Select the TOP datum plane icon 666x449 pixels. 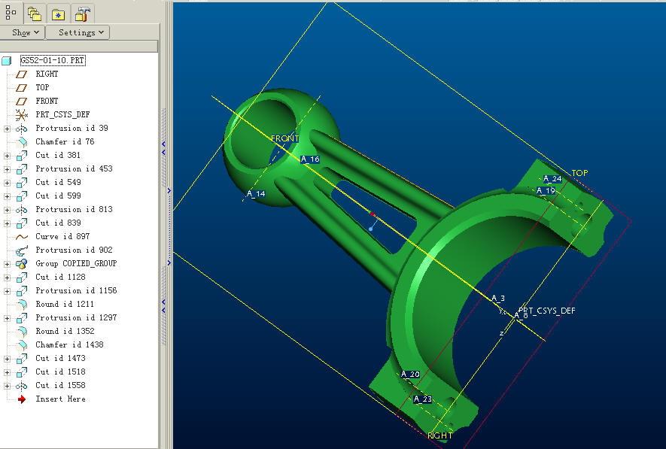click(21, 88)
